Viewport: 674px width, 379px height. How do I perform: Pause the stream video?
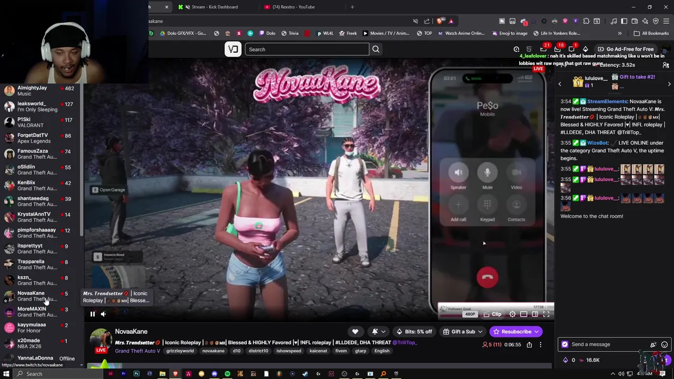click(92, 314)
